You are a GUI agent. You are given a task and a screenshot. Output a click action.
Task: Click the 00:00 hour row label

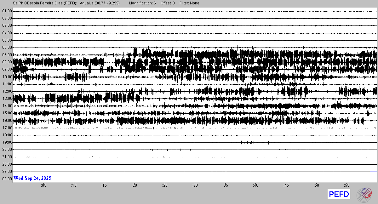7,179
